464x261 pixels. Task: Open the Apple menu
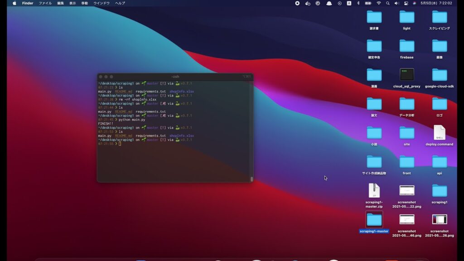point(14,3)
